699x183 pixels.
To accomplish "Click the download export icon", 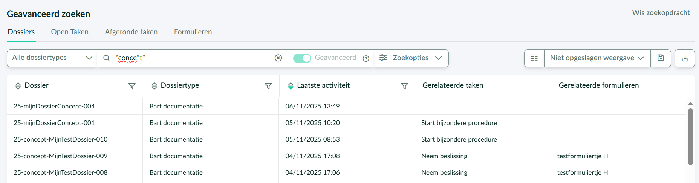I will [685, 58].
